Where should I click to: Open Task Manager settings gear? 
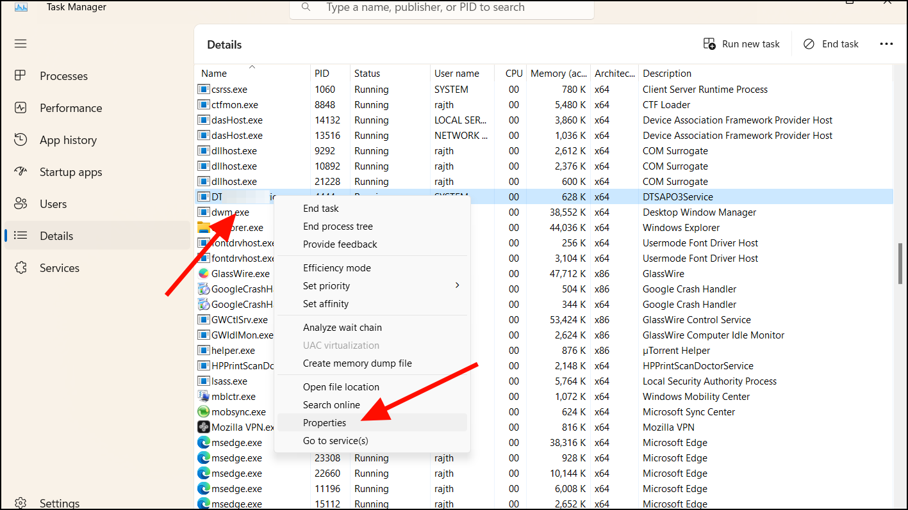coord(21,502)
